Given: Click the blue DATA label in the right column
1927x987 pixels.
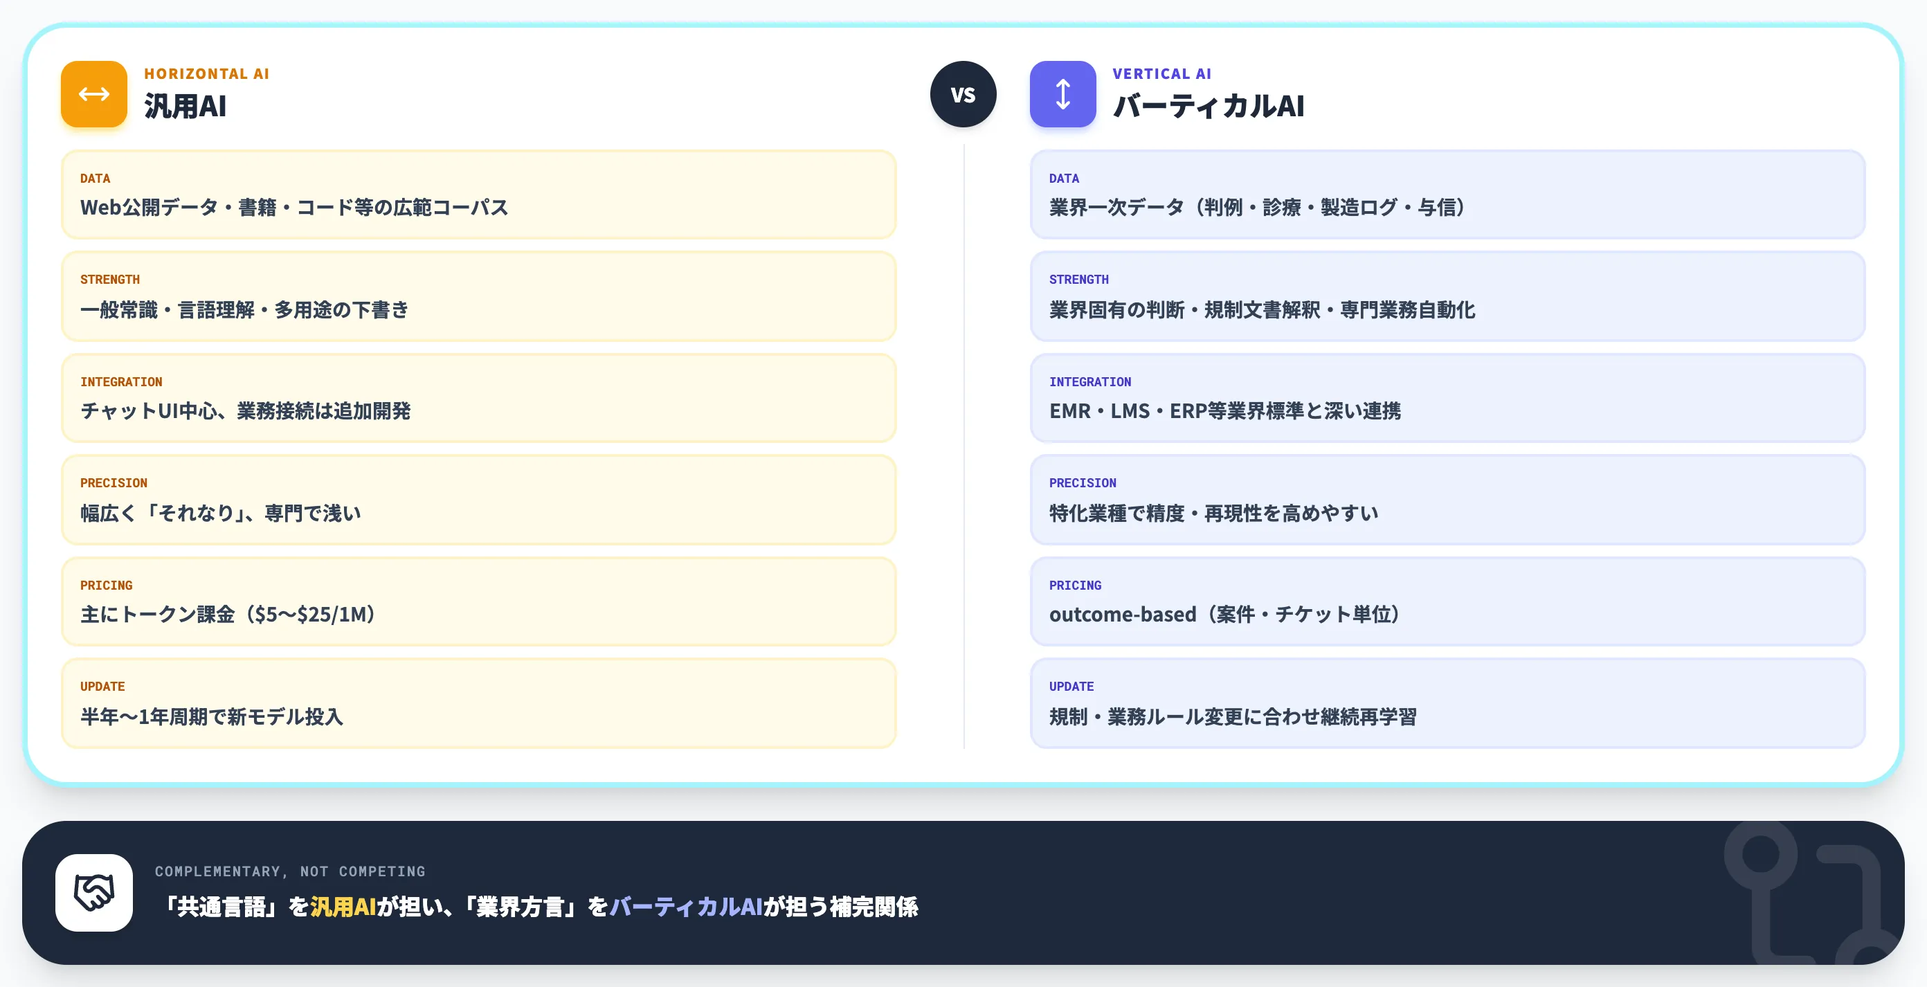Looking at the screenshot, I should click(1064, 178).
